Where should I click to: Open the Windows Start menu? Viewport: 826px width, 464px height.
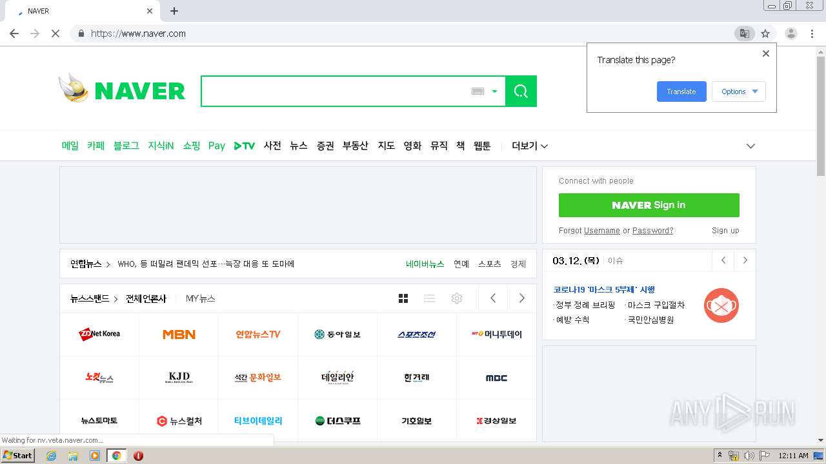tap(18, 455)
